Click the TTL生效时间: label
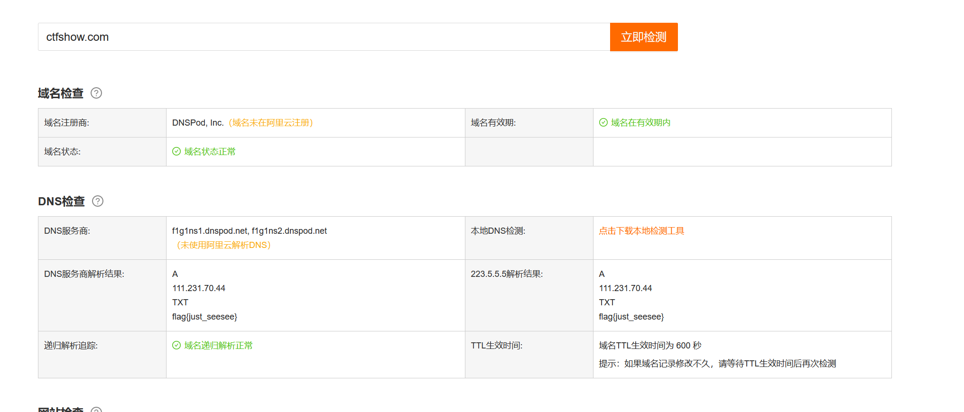The image size is (964, 412). [496, 346]
